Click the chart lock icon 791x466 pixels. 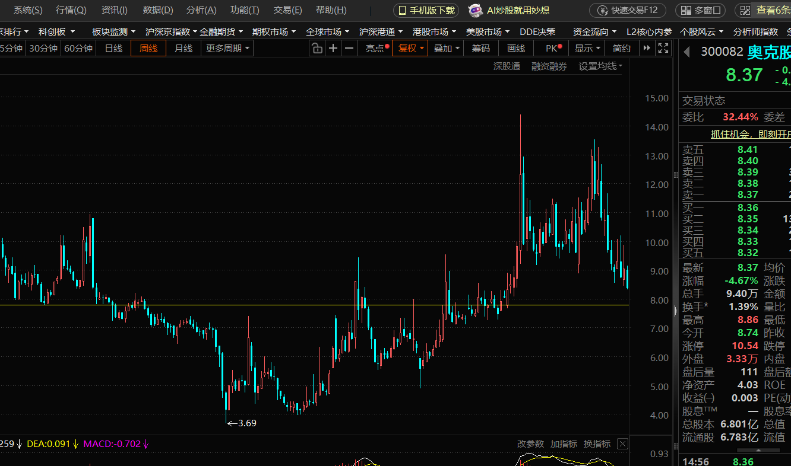(317, 49)
